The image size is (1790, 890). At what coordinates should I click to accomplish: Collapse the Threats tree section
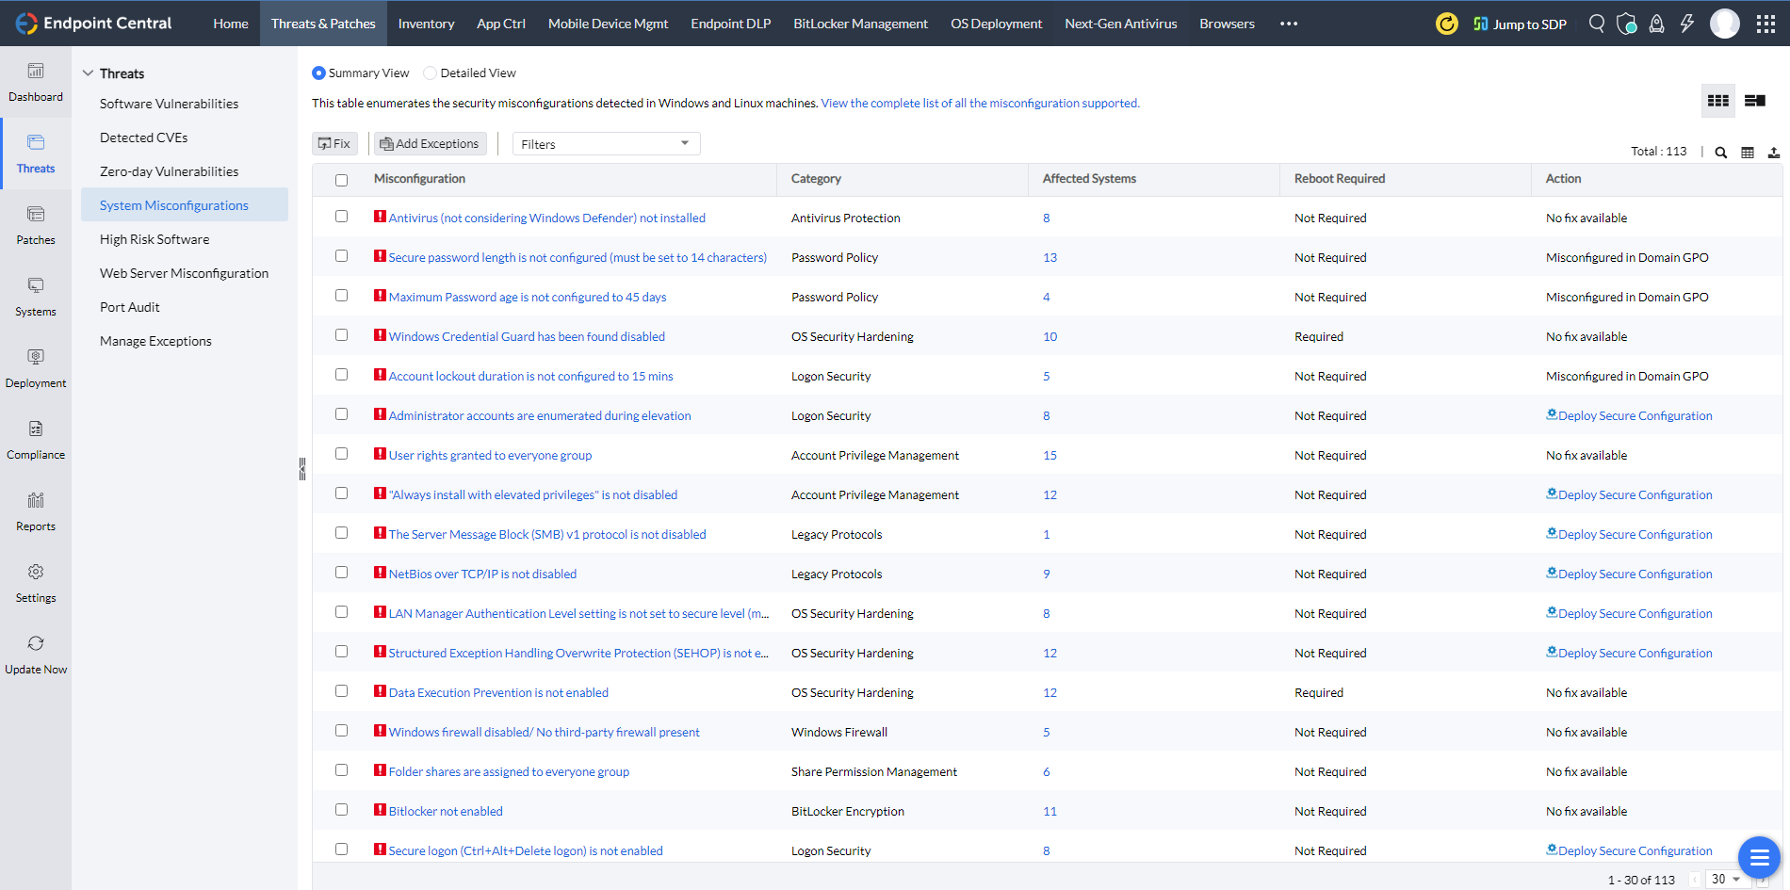pyautogui.click(x=89, y=73)
